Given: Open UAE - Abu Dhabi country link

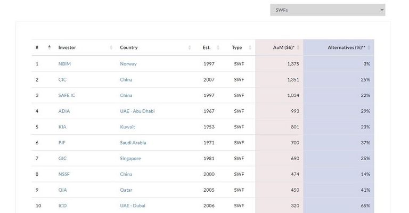Looking at the screenshot, I should click(x=137, y=111).
